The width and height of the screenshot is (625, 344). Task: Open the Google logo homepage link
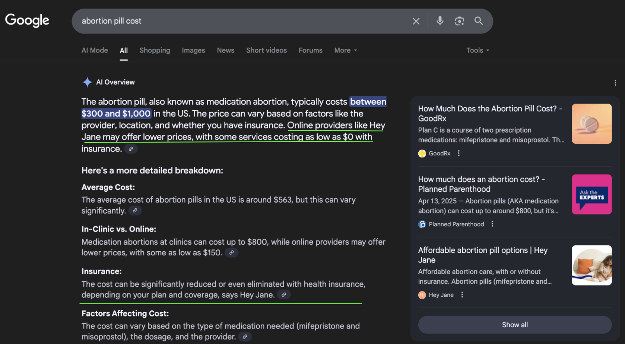[27, 20]
